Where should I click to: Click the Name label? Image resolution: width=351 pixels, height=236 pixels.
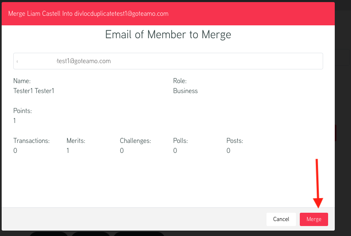point(22,81)
